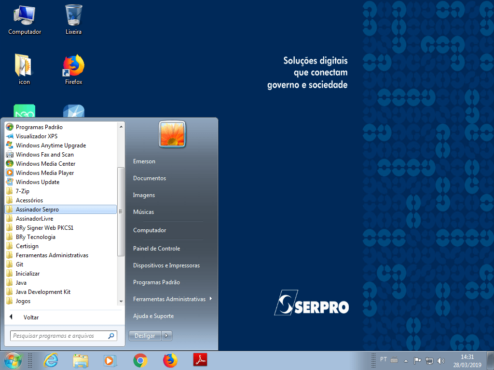Open Dispositivos e Impressoras
Viewport: 494px width, 370px height.
(166, 265)
